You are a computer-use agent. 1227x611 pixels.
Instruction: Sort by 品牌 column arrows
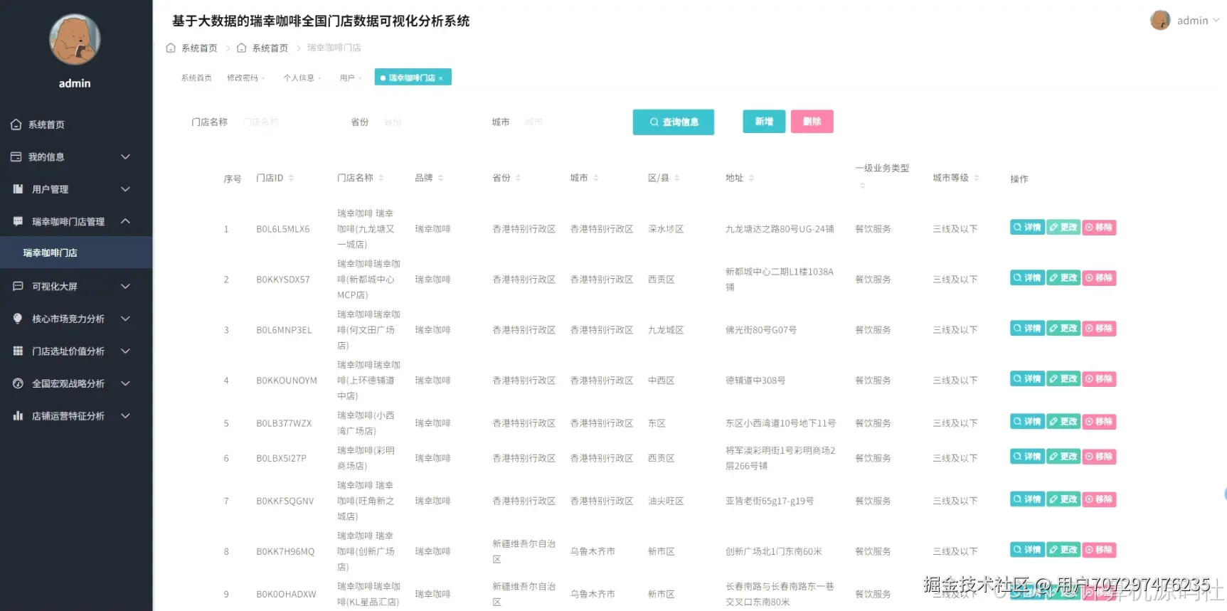coord(440,178)
